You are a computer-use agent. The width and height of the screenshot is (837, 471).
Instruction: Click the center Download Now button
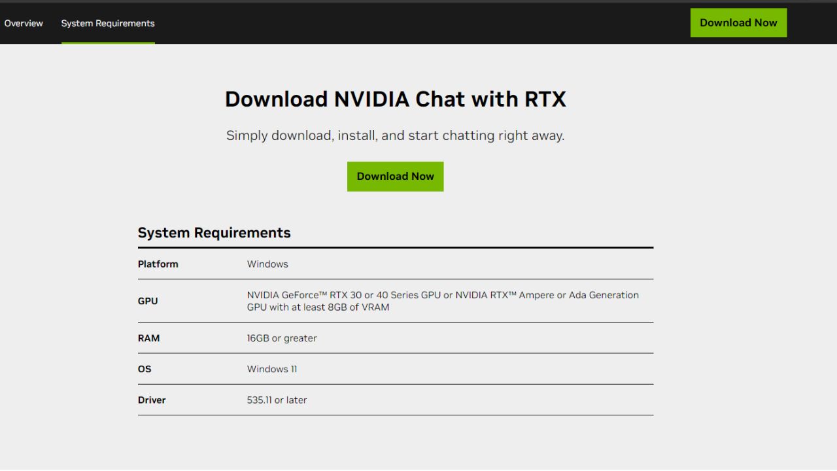(x=395, y=177)
